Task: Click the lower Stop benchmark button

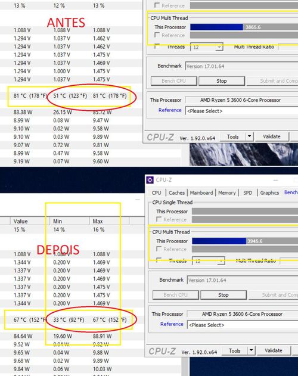Action: tap(223, 295)
